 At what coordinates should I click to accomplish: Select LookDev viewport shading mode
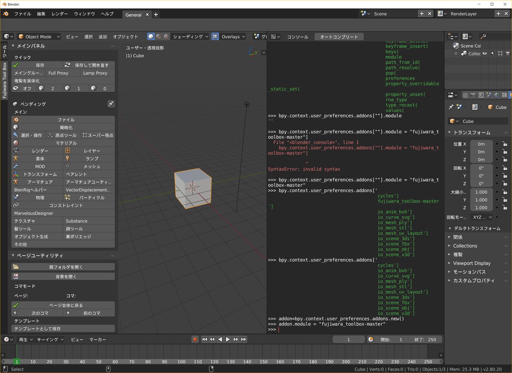pyautogui.click(x=159, y=37)
